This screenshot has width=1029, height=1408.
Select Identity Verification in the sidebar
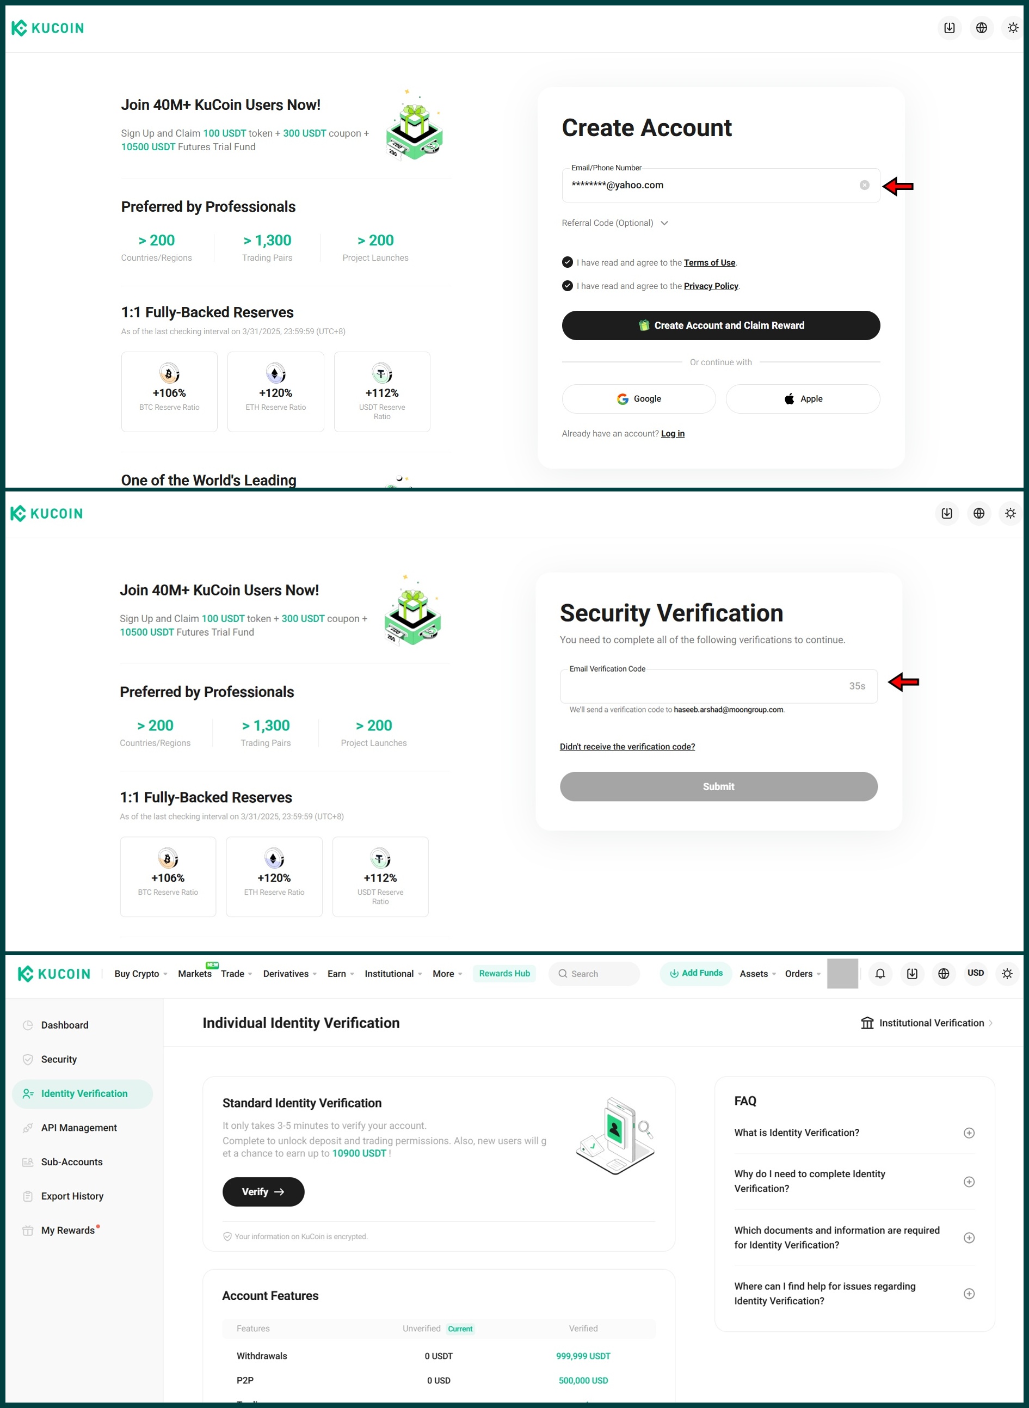82,1093
